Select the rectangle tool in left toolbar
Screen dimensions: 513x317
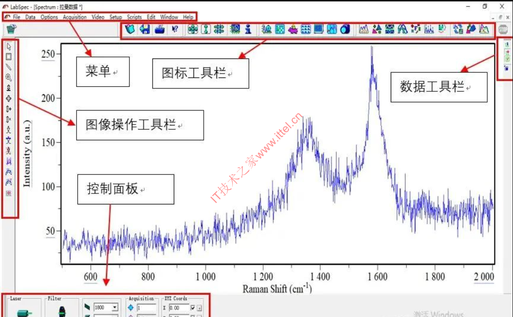pyautogui.click(x=9, y=57)
